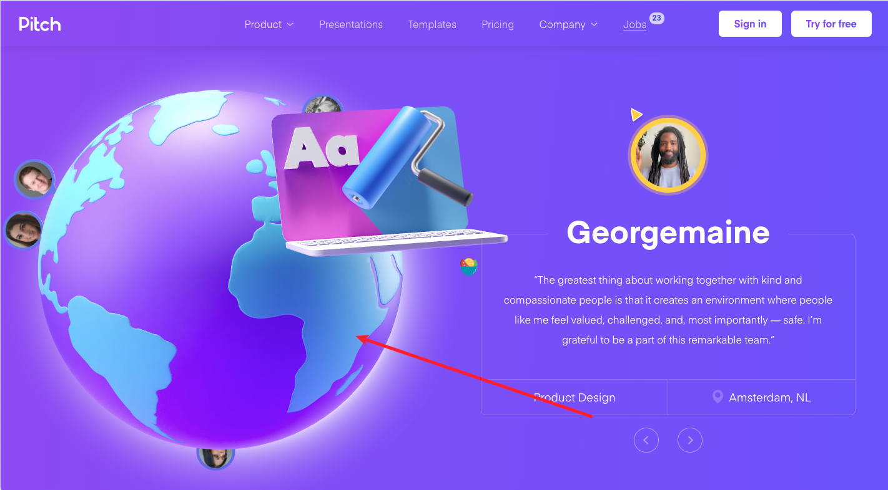Click the colorful ball emoji icon
888x490 pixels.
pos(469,267)
